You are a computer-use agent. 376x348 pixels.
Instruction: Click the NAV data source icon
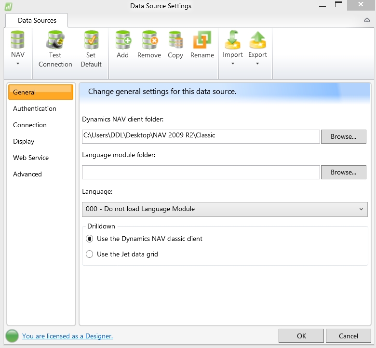click(x=17, y=40)
